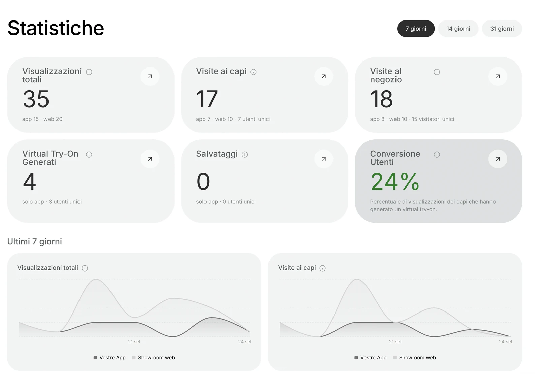
Task: Click the value 18 in Visite al negozio
Action: (x=381, y=99)
